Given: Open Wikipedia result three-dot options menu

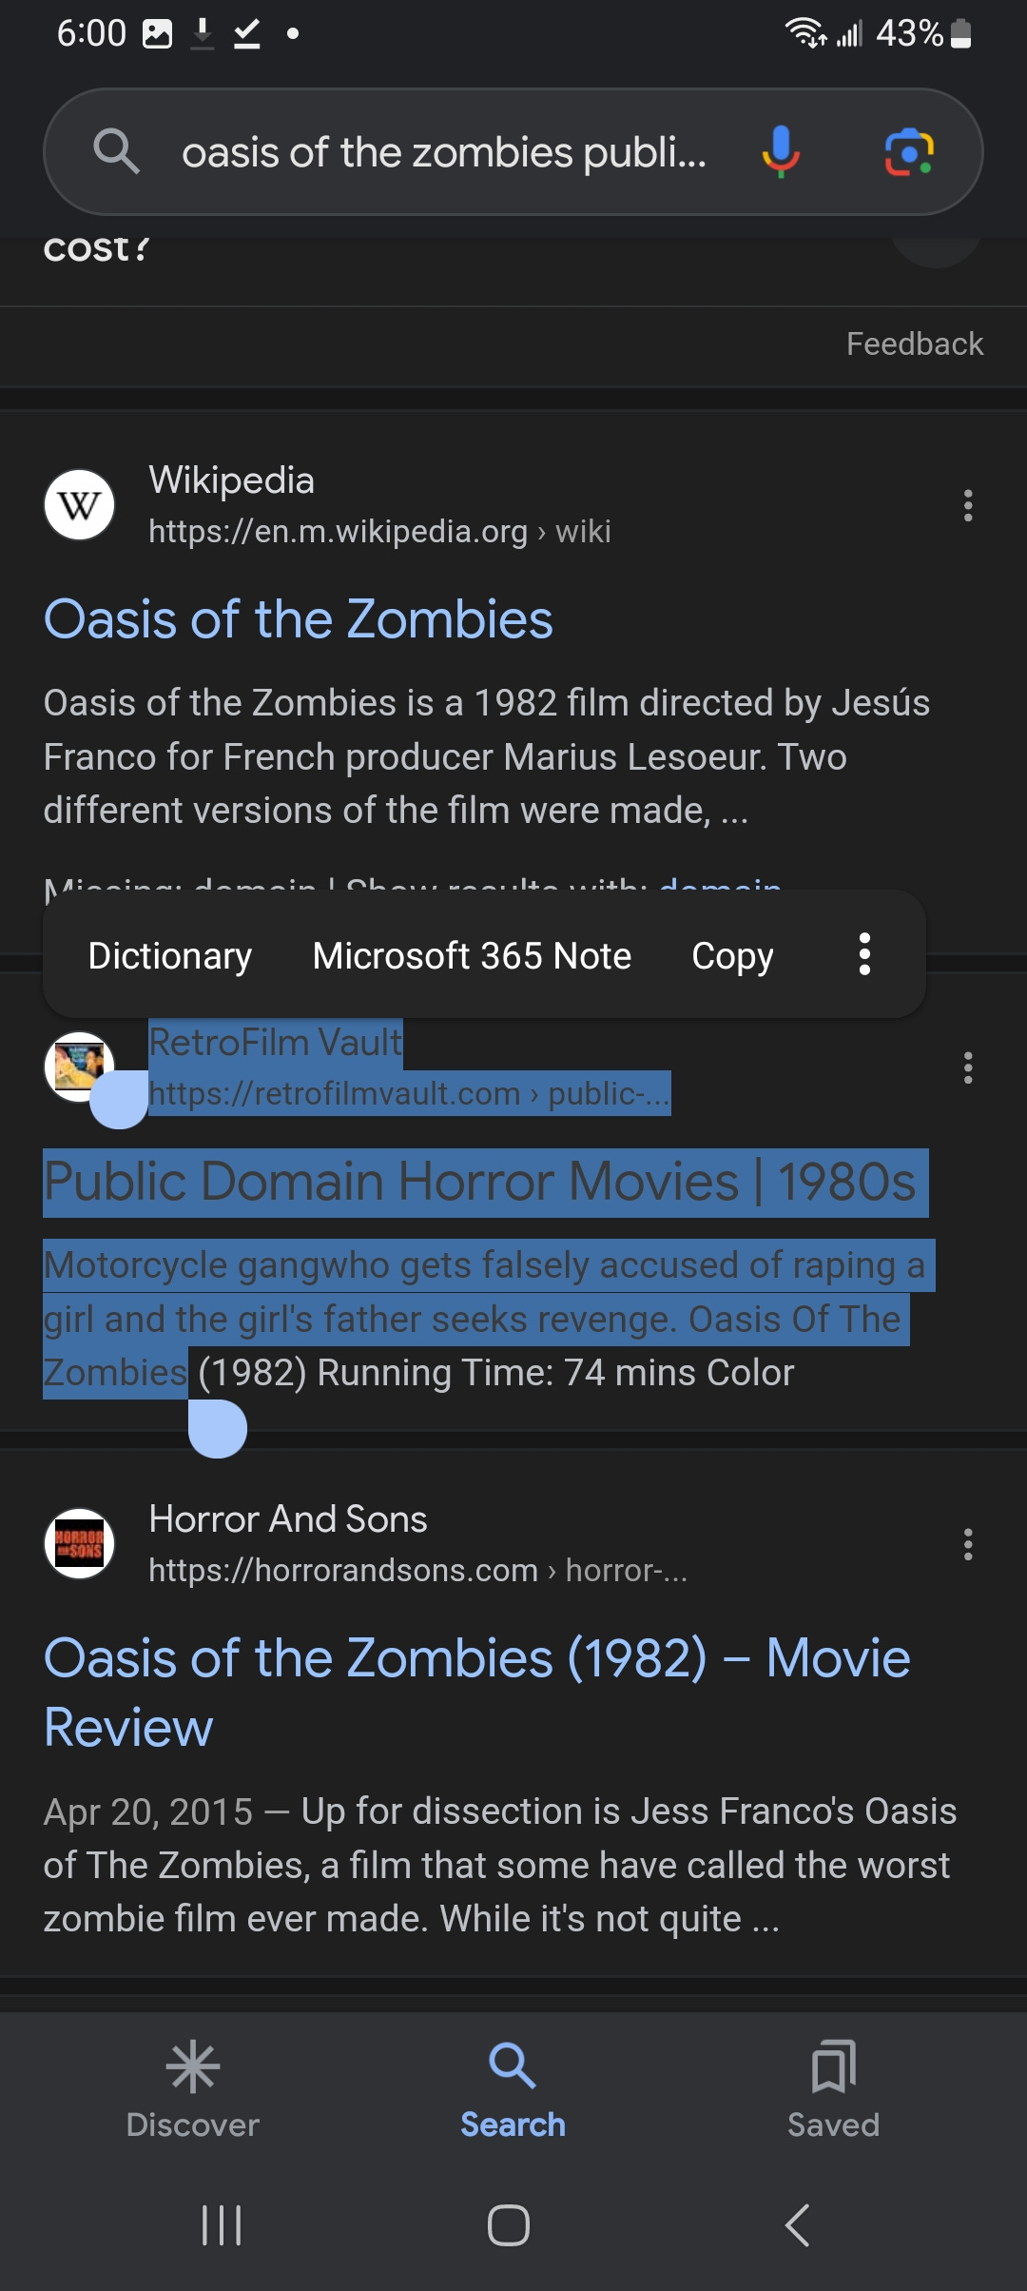Looking at the screenshot, I should (x=968, y=505).
